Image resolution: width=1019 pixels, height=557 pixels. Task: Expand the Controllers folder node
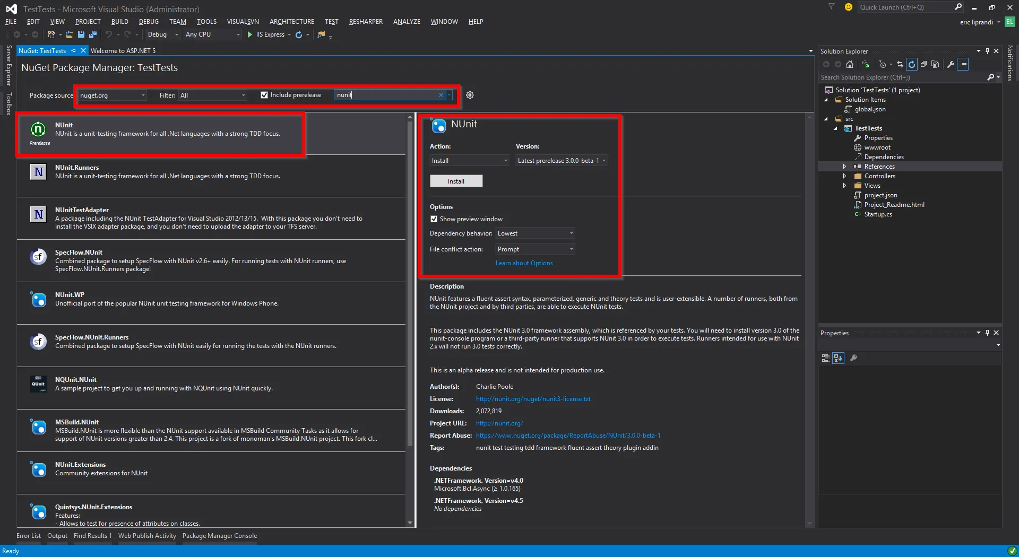point(844,176)
